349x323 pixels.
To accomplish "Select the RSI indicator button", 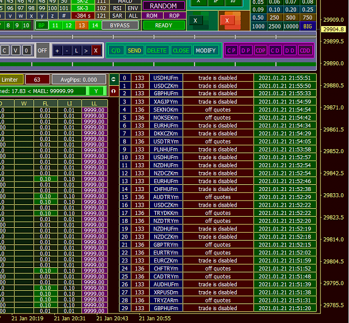I will pyautogui.click(x=117, y=8).
